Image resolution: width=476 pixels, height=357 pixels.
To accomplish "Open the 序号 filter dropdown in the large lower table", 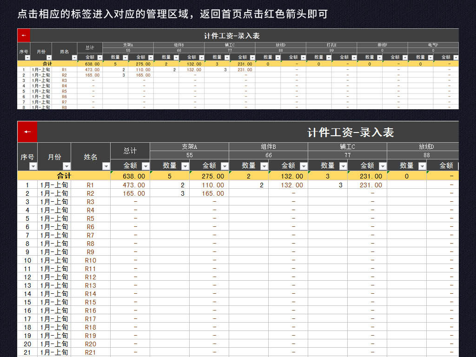I will tap(33, 166).
